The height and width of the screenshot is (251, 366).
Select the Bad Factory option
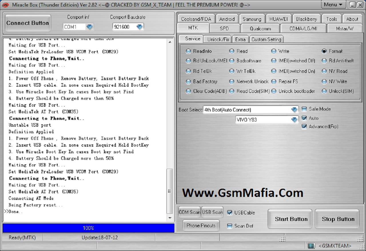pyautogui.click(x=202, y=81)
